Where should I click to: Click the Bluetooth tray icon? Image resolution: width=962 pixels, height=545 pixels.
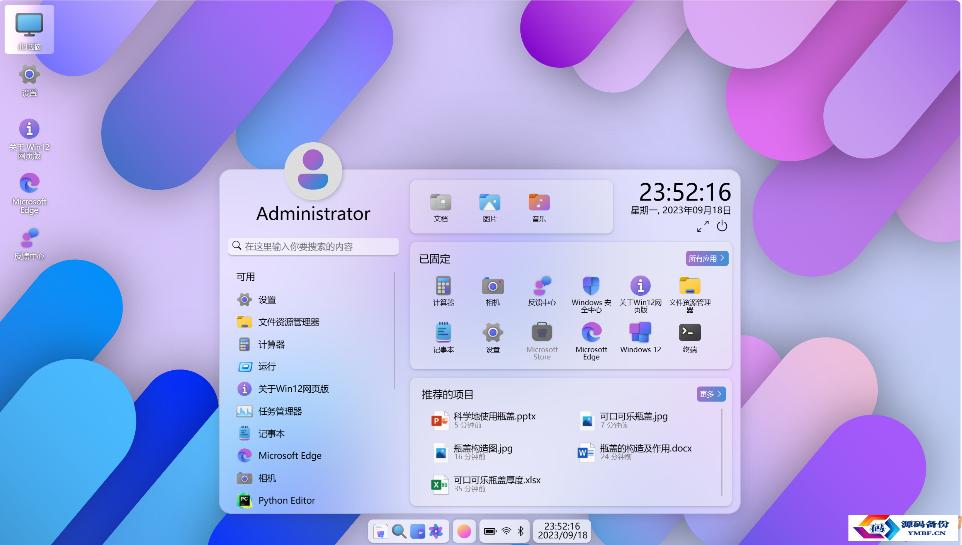[x=521, y=531]
